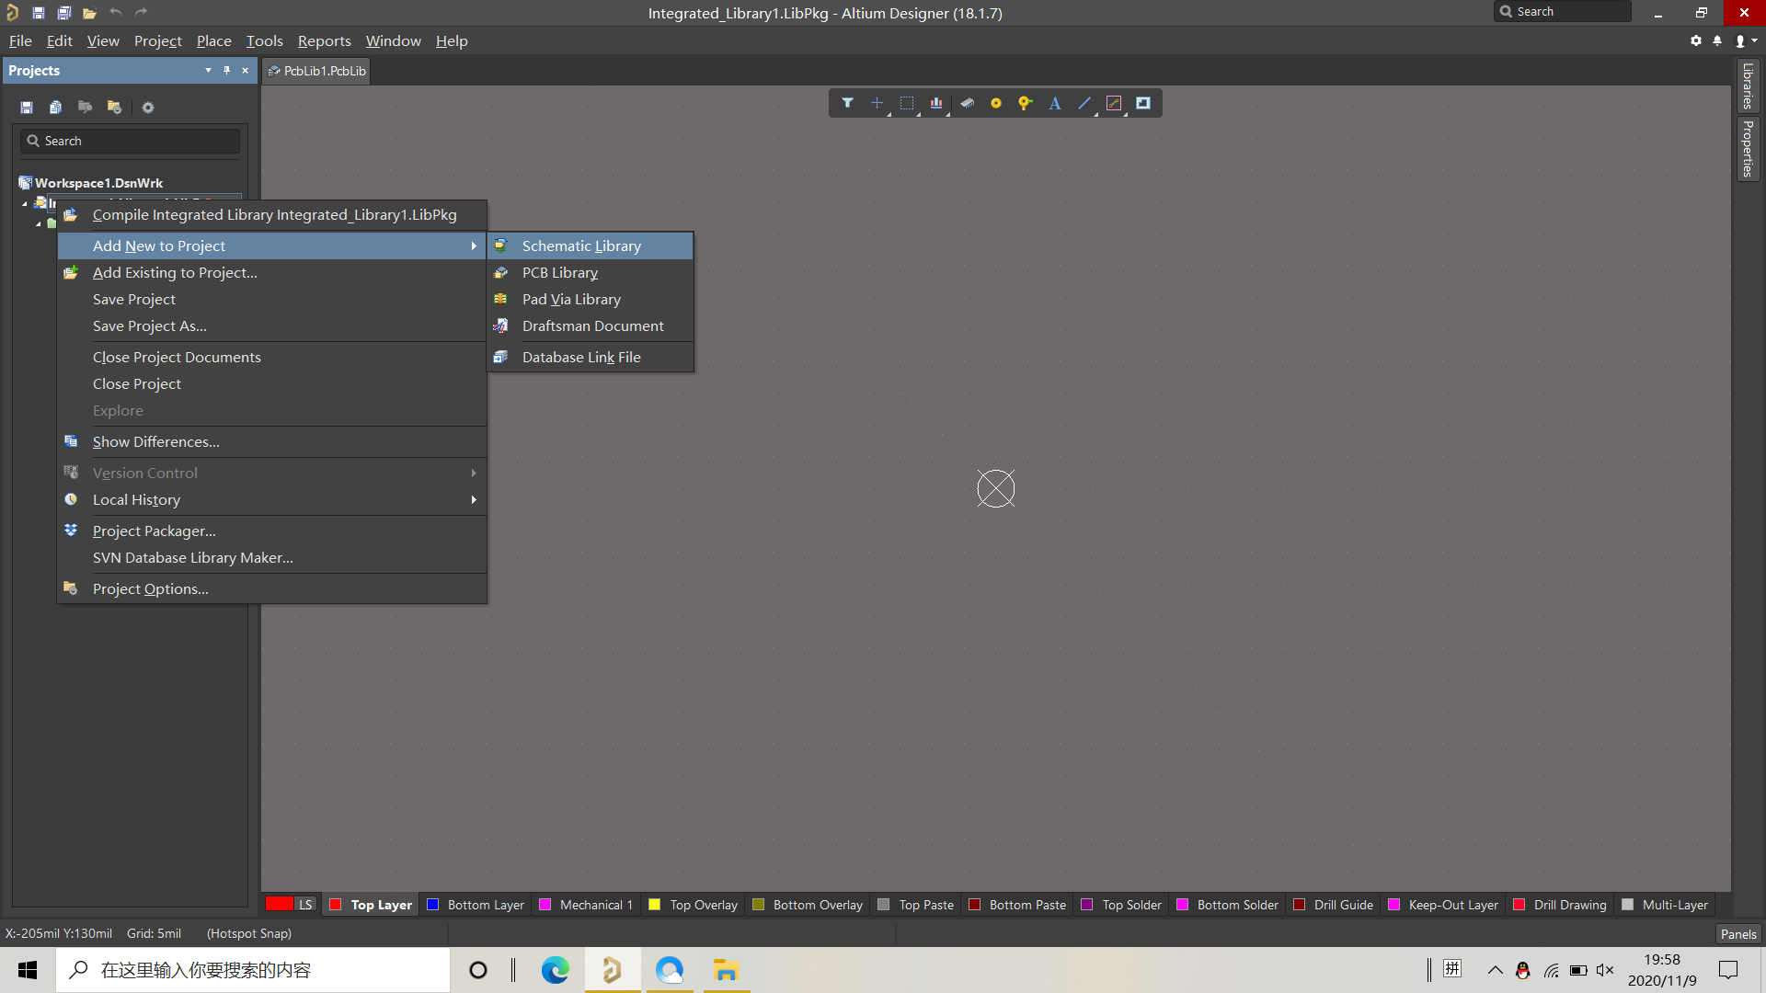Select Close Project Documents entry
The height and width of the screenshot is (993, 1766).
pyautogui.click(x=272, y=357)
